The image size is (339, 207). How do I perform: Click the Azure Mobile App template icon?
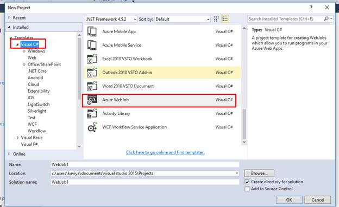coord(92,31)
